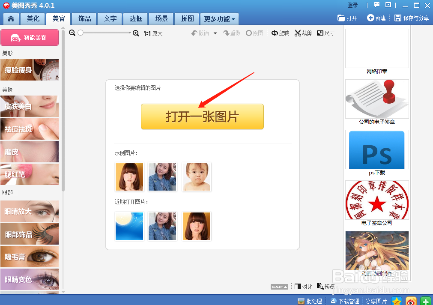Open the 尺寸 resize tool
The image size is (433, 305).
[325, 33]
